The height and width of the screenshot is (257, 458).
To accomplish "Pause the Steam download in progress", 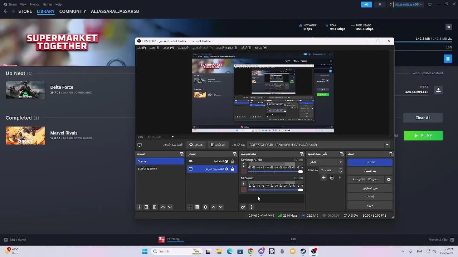I will point(448,59).
